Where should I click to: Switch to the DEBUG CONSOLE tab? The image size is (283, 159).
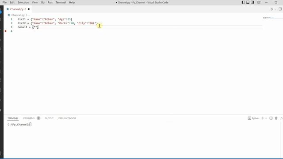point(67,118)
